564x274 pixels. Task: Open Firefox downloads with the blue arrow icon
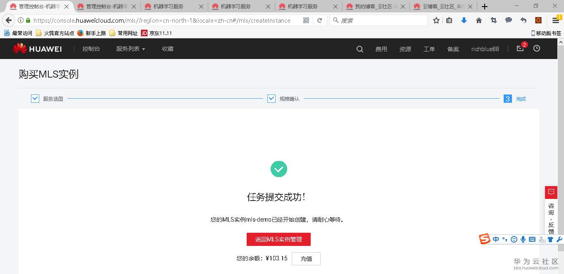(x=464, y=20)
